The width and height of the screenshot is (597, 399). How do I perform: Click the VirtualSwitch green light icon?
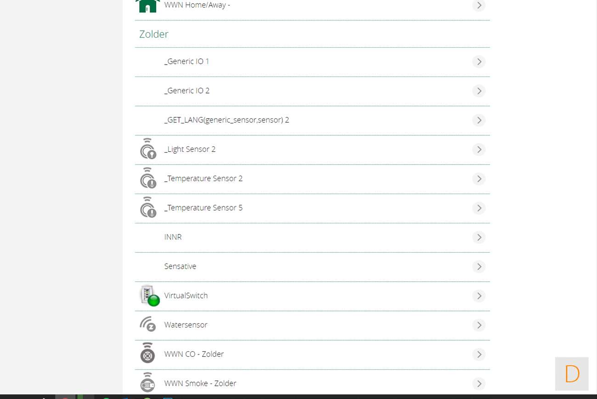click(149, 296)
